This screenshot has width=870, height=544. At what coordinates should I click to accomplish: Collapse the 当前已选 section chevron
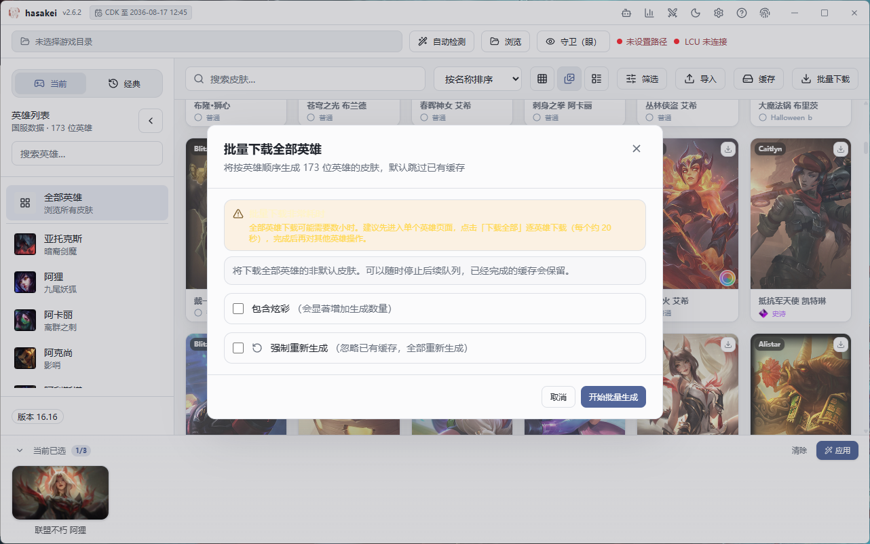pyautogui.click(x=19, y=450)
